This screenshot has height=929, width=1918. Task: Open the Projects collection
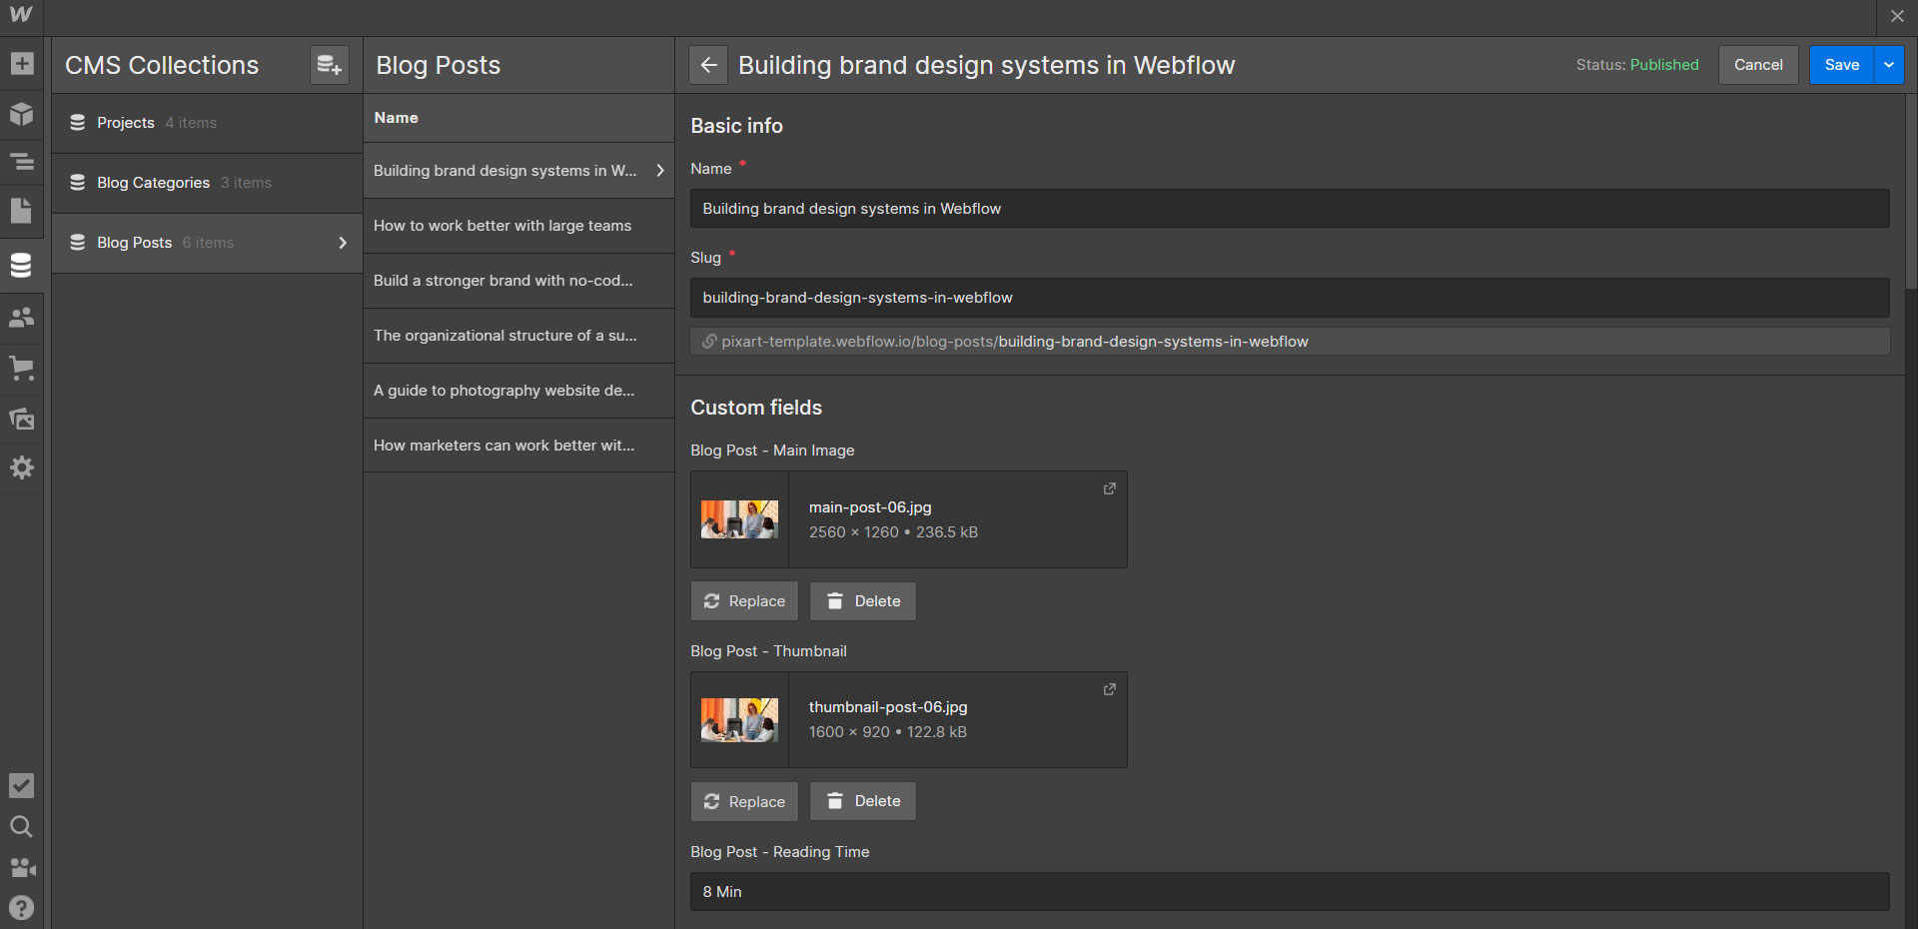(126, 123)
